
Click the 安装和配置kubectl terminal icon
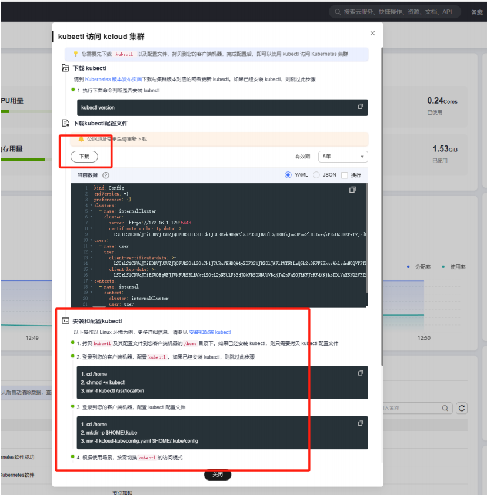click(65, 321)
